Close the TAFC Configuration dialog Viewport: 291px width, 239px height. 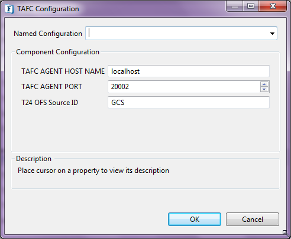(273, 6)
